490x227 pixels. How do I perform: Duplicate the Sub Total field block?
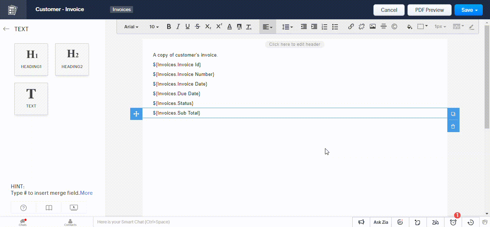pos(453,113)
